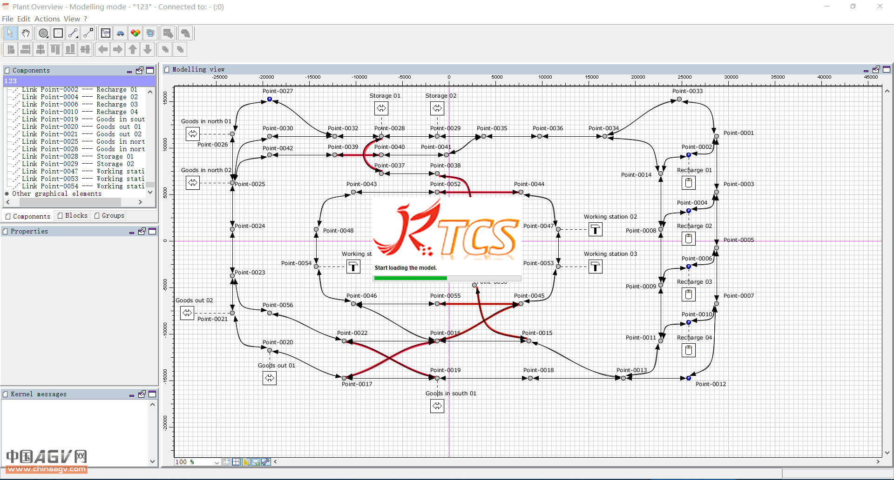
Task: Click the move right arrow icon
Action: pyautogui.click(x=118, y=49)
